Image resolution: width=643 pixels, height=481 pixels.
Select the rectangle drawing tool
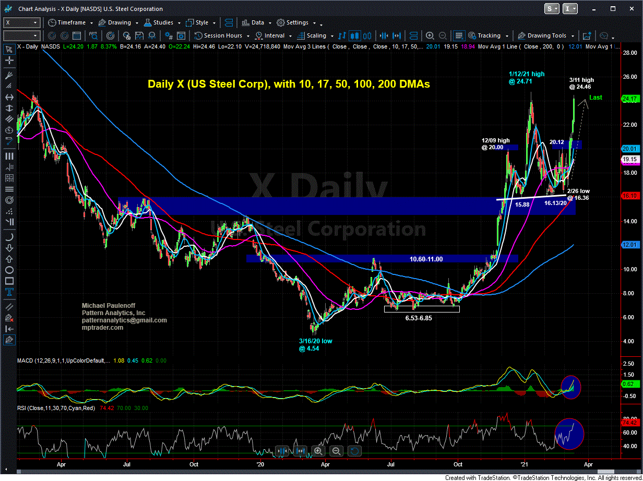pos(9,282)
